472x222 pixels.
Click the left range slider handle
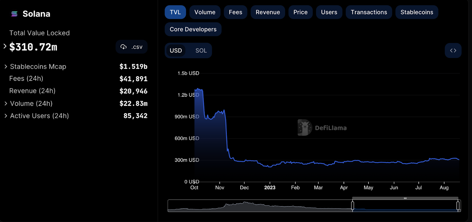click(353, 206)
